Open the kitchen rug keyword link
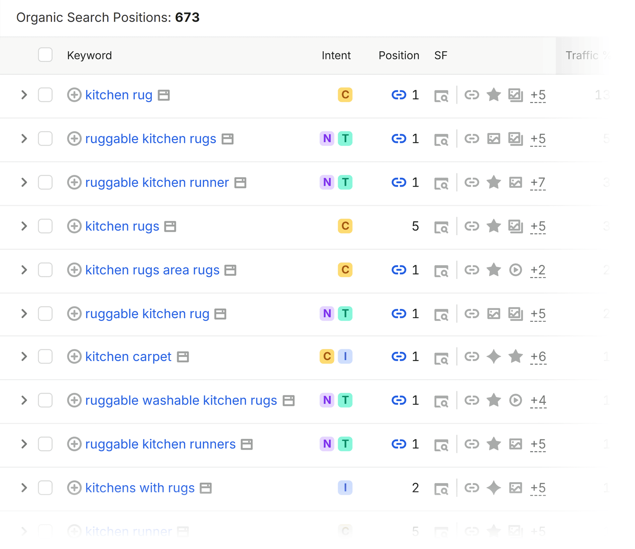The width and height of the screenshot is (635, 549). tap(119, 95)
